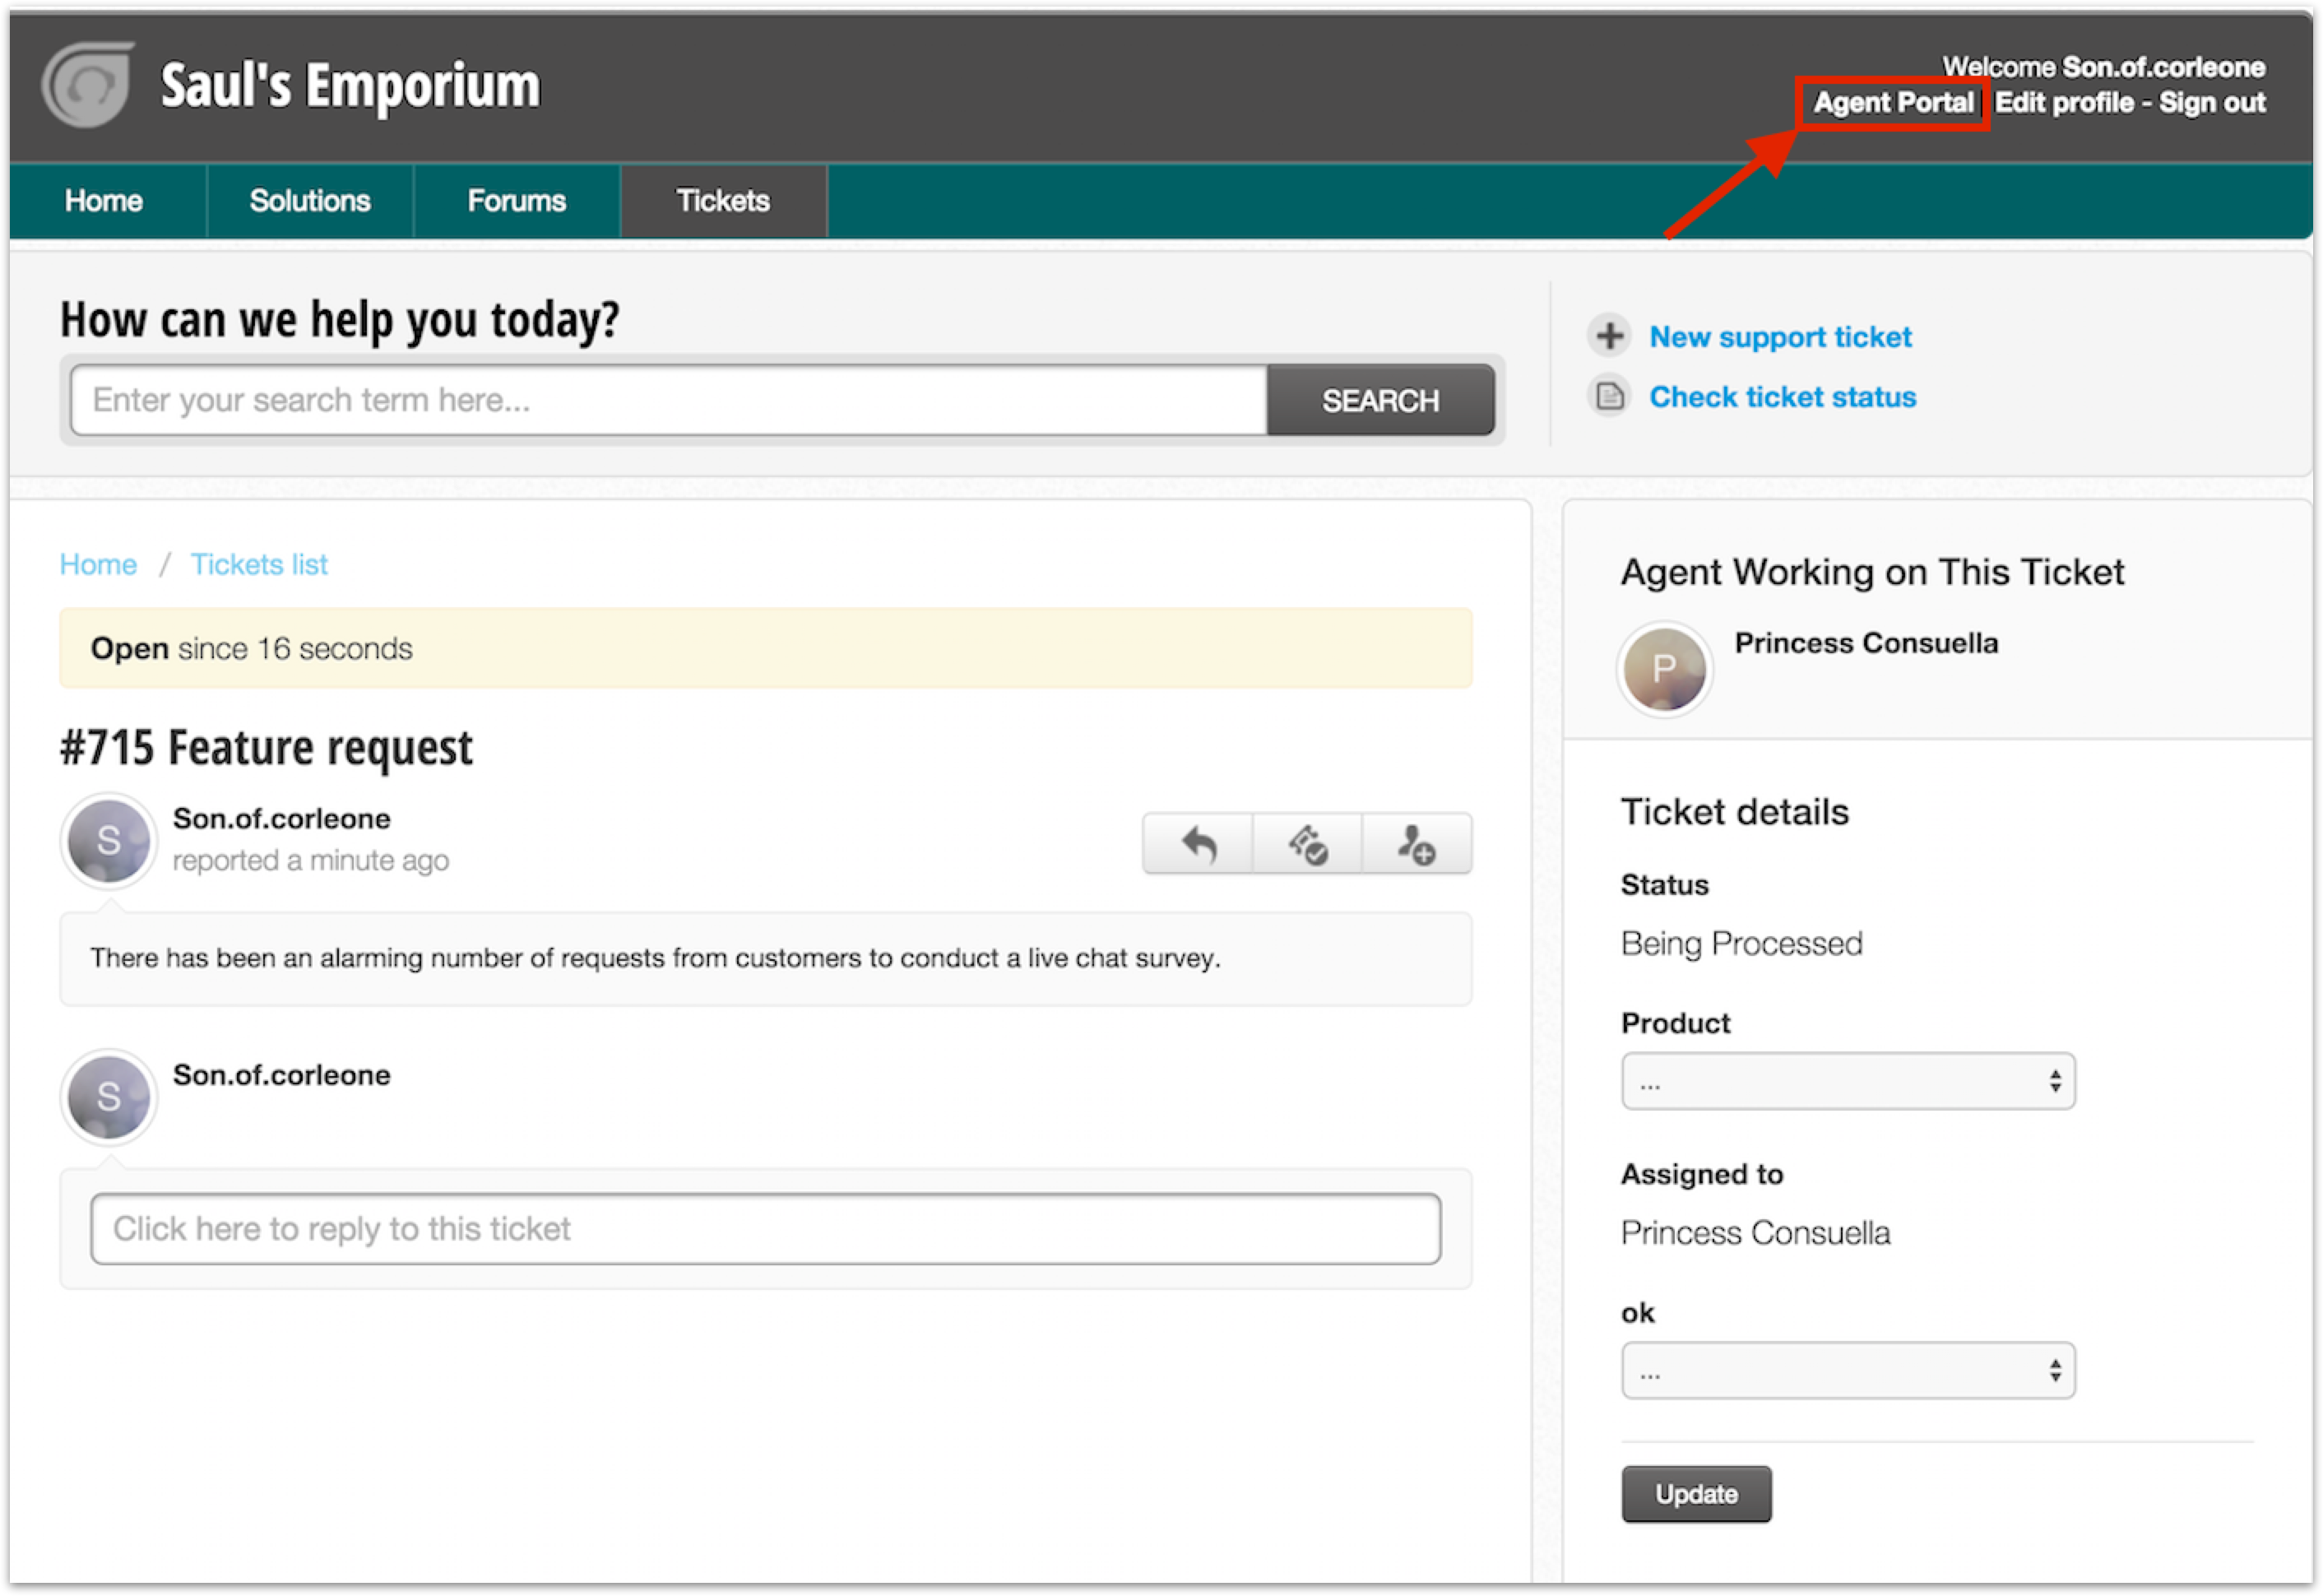Click the mark ticket resolved icon
The image size is (2323, 1596).
[1307, 844]
